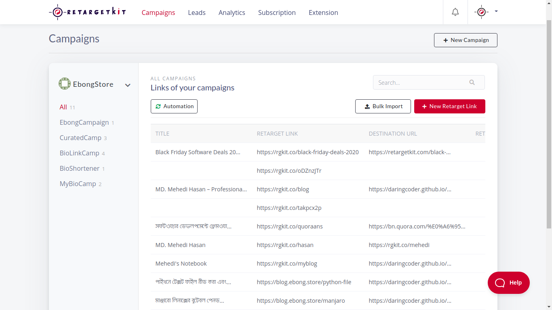Open the Extension nav tab
552x310 pixels.
[323, 13]
